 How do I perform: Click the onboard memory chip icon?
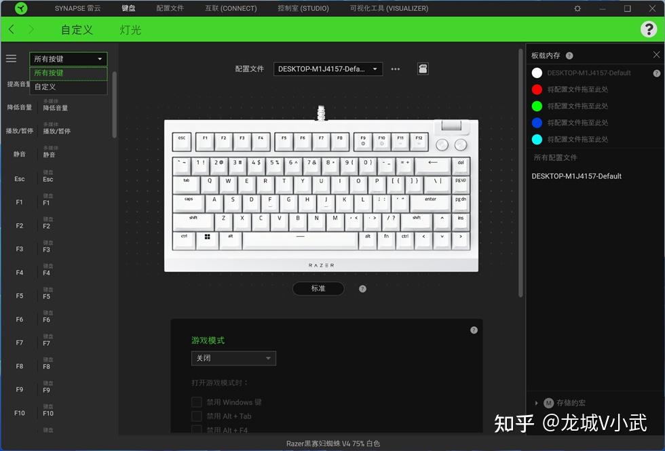coord(422,68)
